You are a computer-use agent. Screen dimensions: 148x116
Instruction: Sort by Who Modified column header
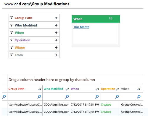tap(53, 89)
